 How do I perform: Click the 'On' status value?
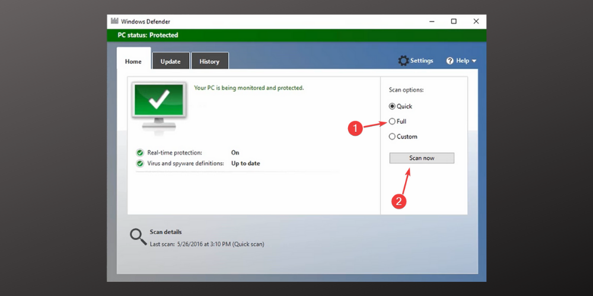[x=235, y=153]
